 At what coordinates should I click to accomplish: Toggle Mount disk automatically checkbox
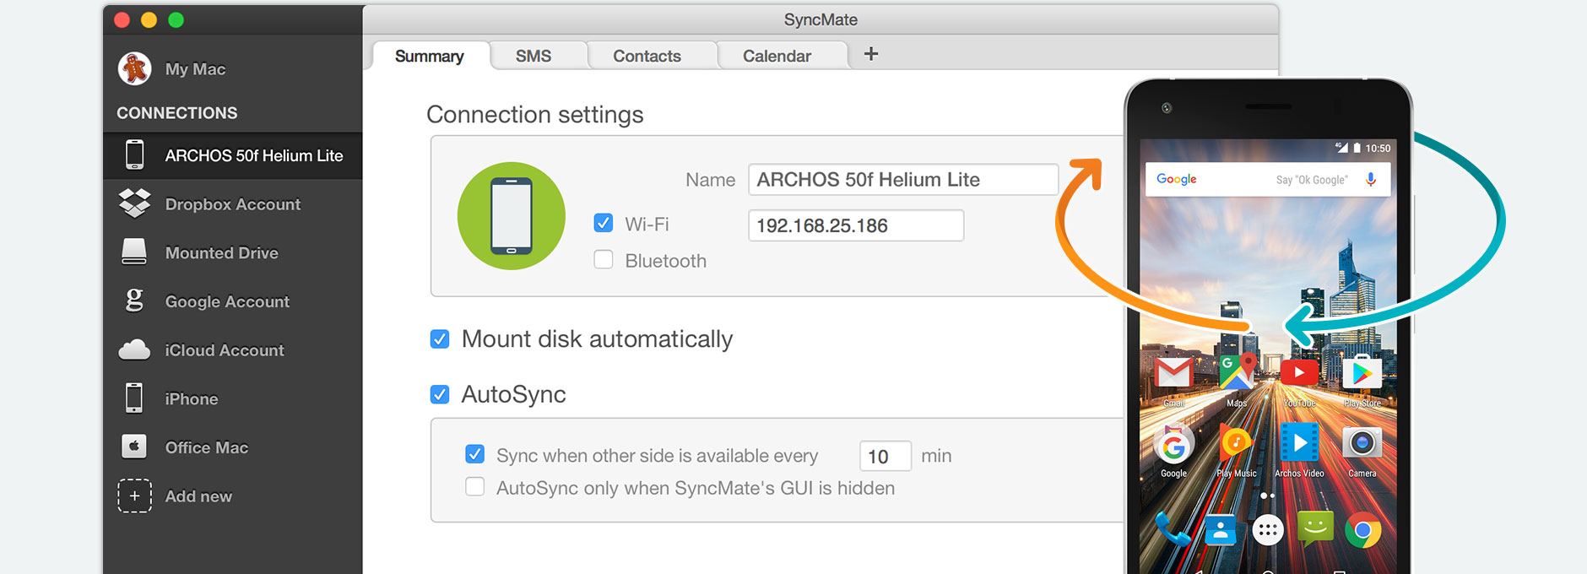[440, 339]
